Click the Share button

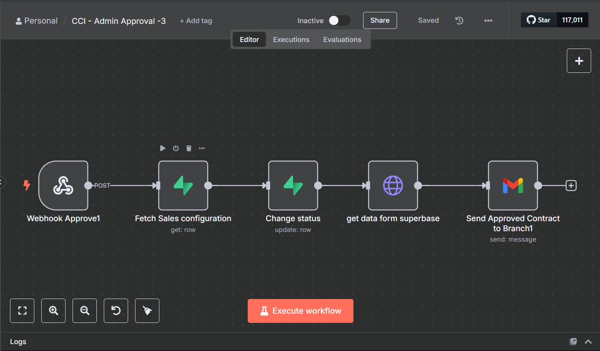point(380,20)
